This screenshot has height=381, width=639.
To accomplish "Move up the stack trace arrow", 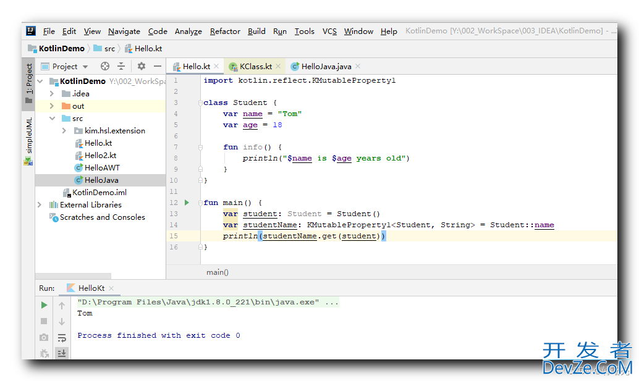I will (62, 305).
